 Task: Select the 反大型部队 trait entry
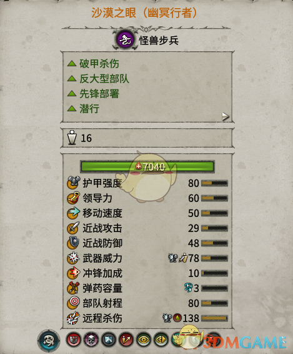pyautogui.click(x=98, y=79)
